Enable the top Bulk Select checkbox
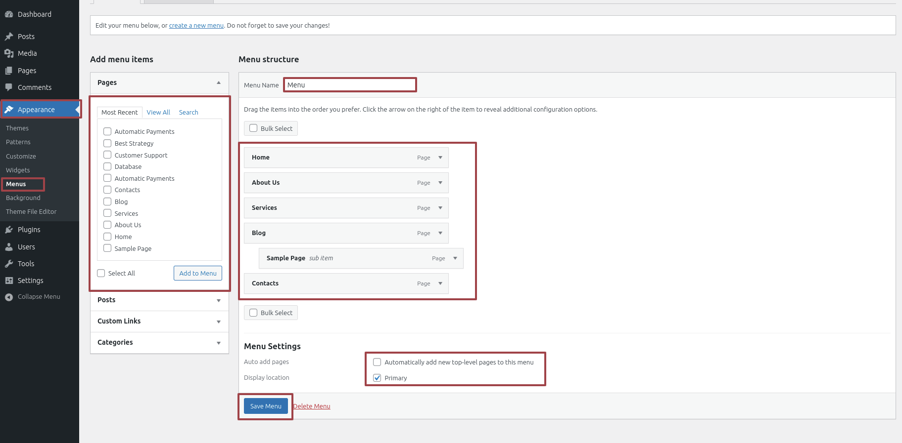The height and width of the screenshot is (443, 902). pos(253,128)
